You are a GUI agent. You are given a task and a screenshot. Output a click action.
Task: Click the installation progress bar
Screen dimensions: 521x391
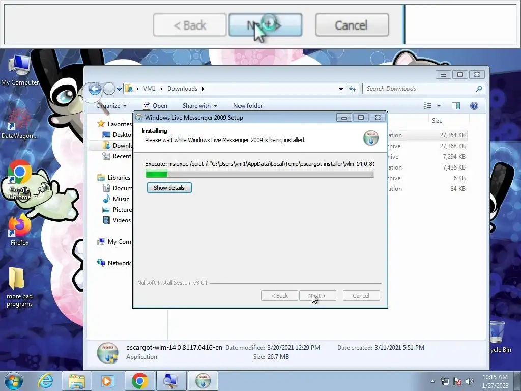(x=260, y=173)
